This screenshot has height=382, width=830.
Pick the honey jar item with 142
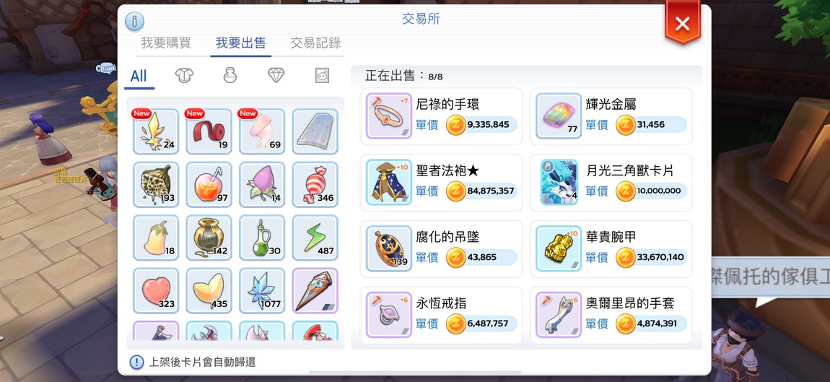(x=209, y=238)
